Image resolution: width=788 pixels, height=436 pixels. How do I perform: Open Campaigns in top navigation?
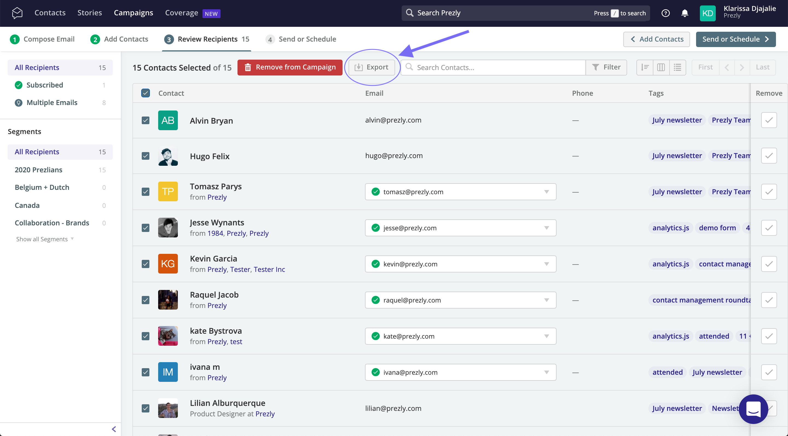(x=133, y=13)
